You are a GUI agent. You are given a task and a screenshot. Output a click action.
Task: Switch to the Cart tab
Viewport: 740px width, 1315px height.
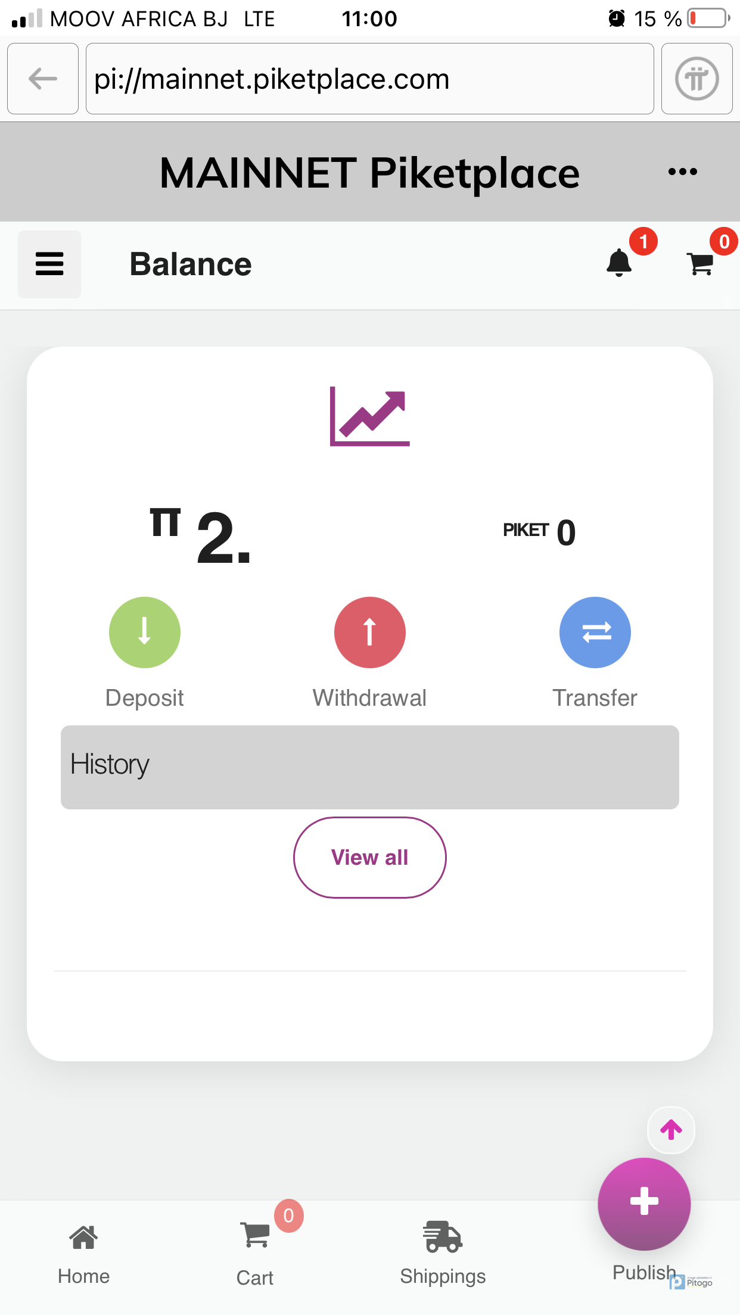coord(255,1254)
